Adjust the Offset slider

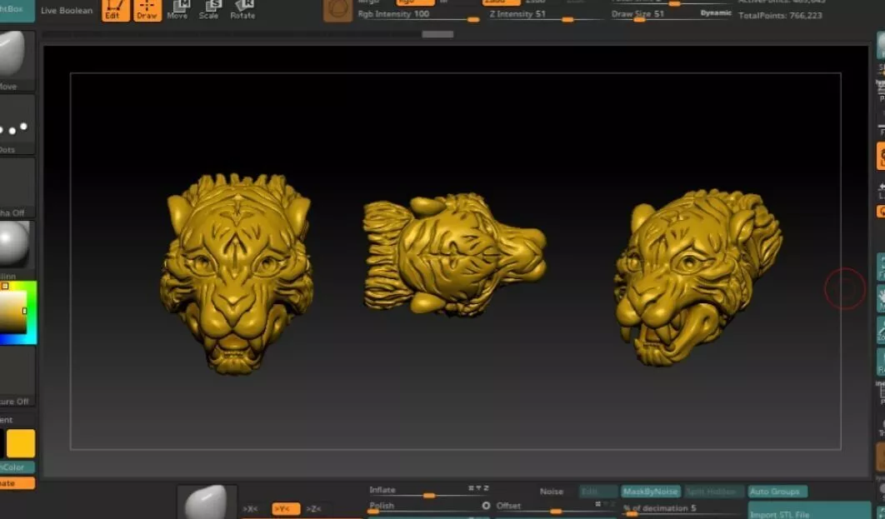tap(555, 507)
